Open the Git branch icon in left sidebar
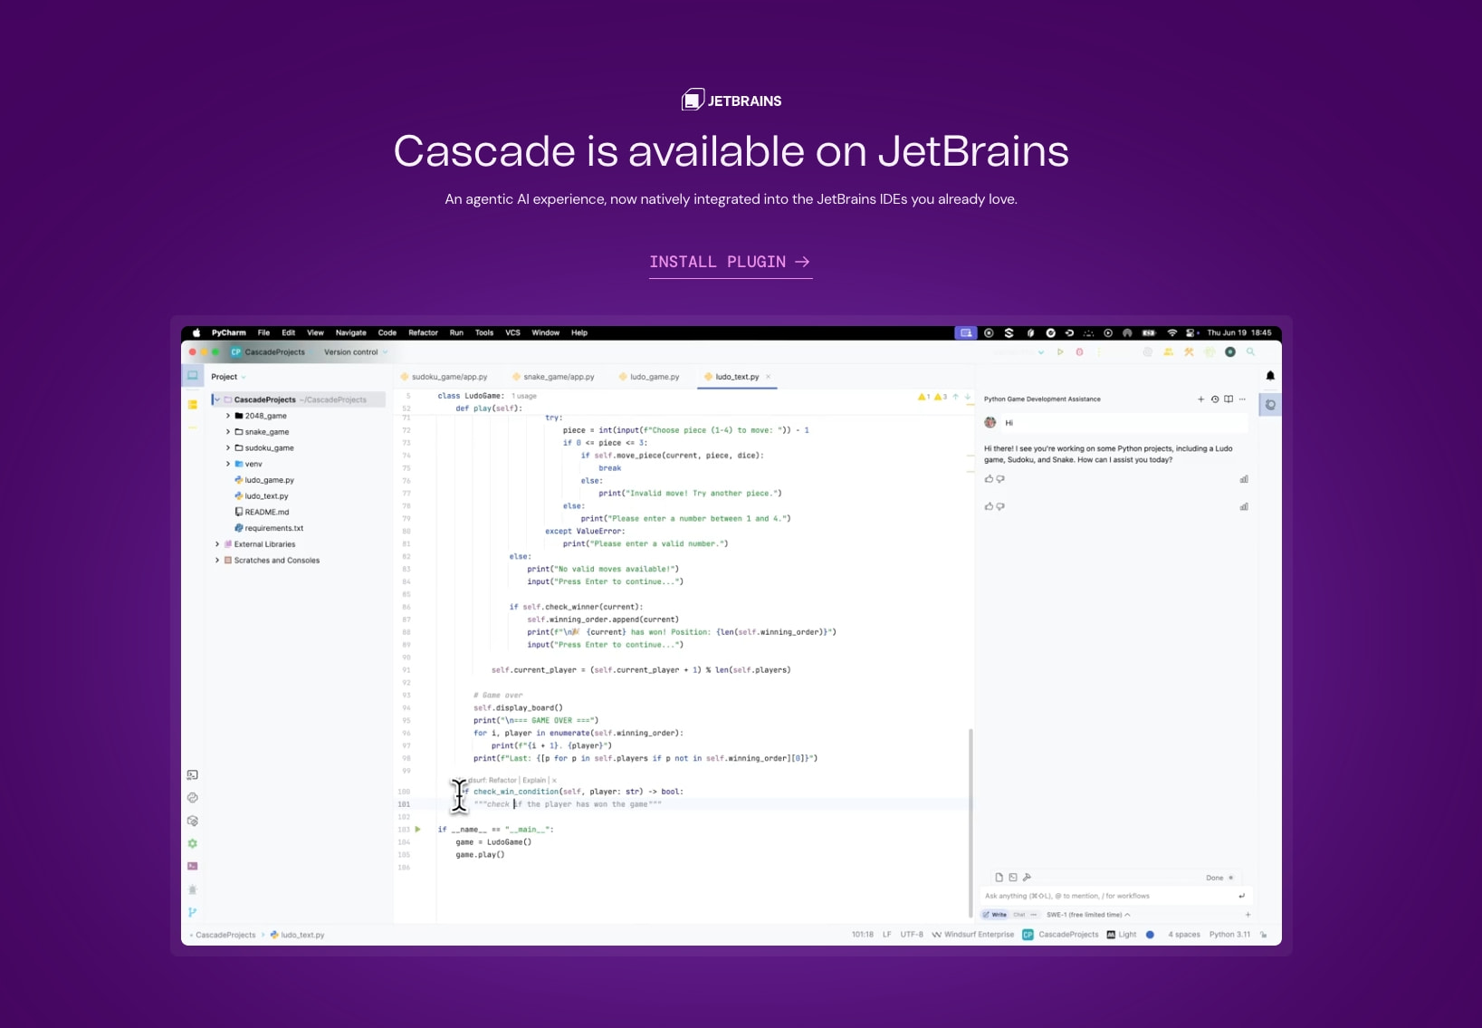This screenshot has height=1028, width=1482. (193, 913)
